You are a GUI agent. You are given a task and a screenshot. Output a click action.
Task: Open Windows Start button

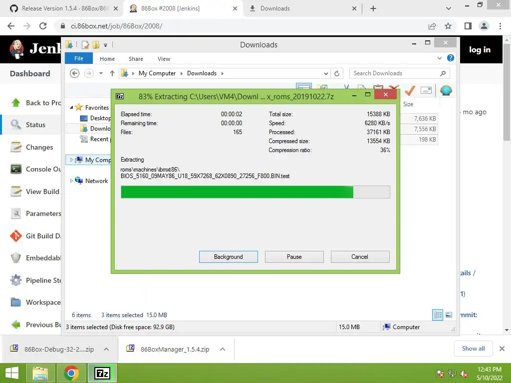12,373
